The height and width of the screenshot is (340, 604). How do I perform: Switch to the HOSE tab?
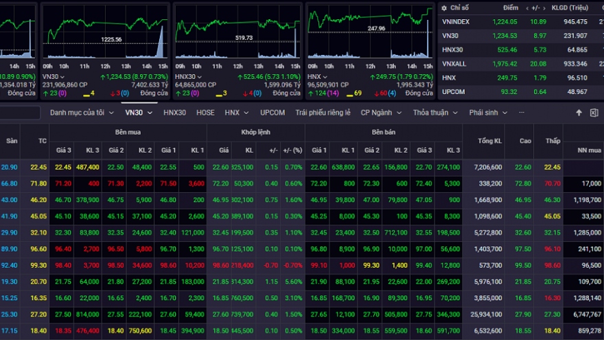tap(205, 113)
